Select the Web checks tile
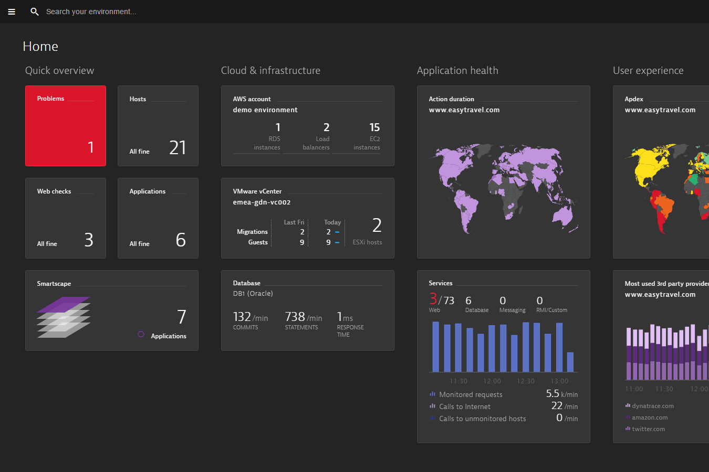 pos(66,218)
